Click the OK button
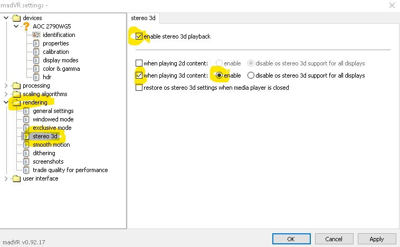This screenshot has width=400, height=247. tap(291, 239)
